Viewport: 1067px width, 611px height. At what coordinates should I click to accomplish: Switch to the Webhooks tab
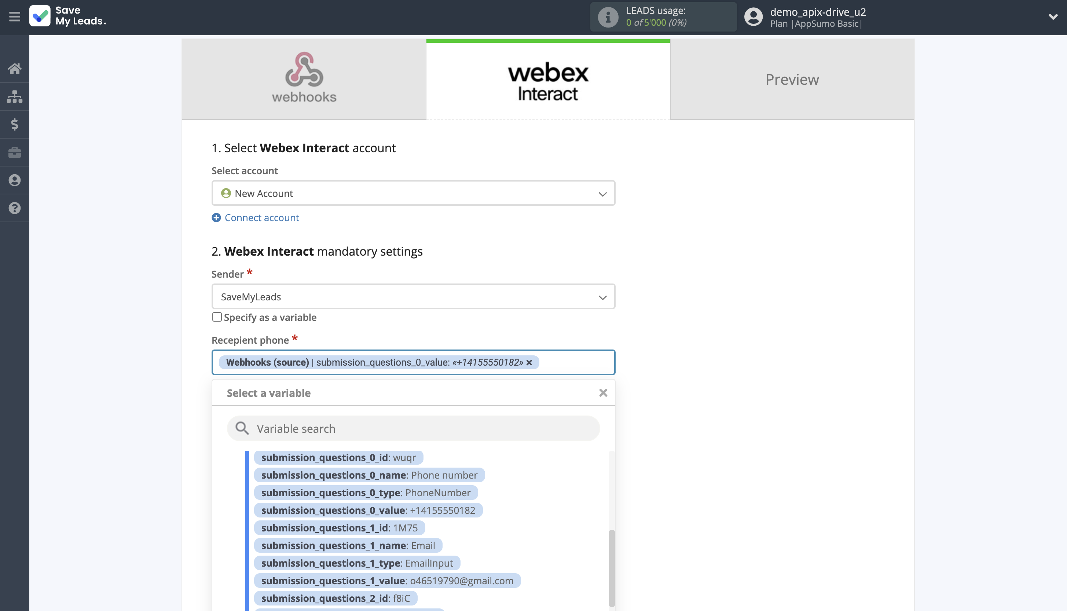(x=304, y=79)
